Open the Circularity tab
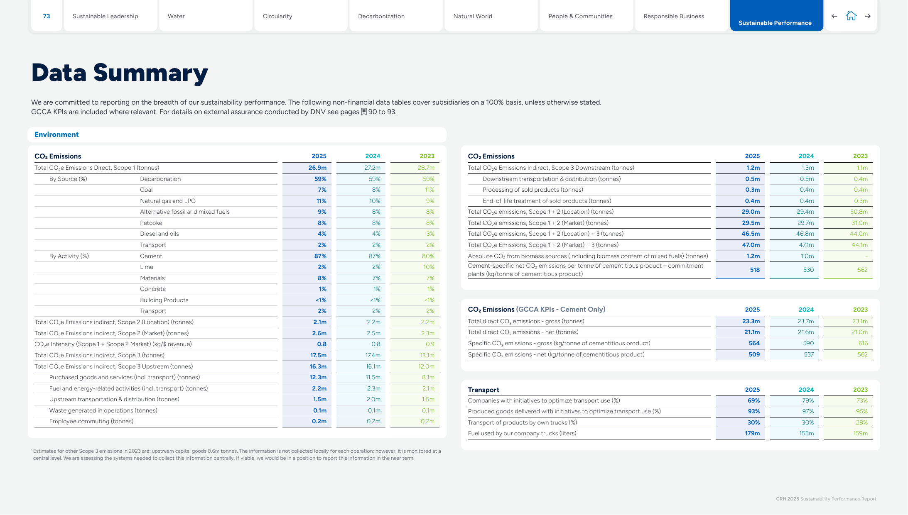 coord(301,16)
